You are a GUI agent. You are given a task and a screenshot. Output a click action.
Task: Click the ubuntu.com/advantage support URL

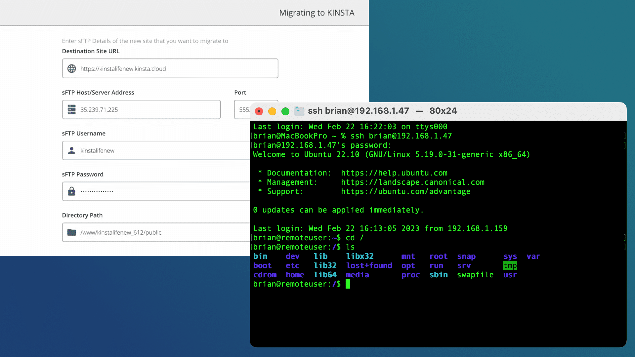(405, 191)
